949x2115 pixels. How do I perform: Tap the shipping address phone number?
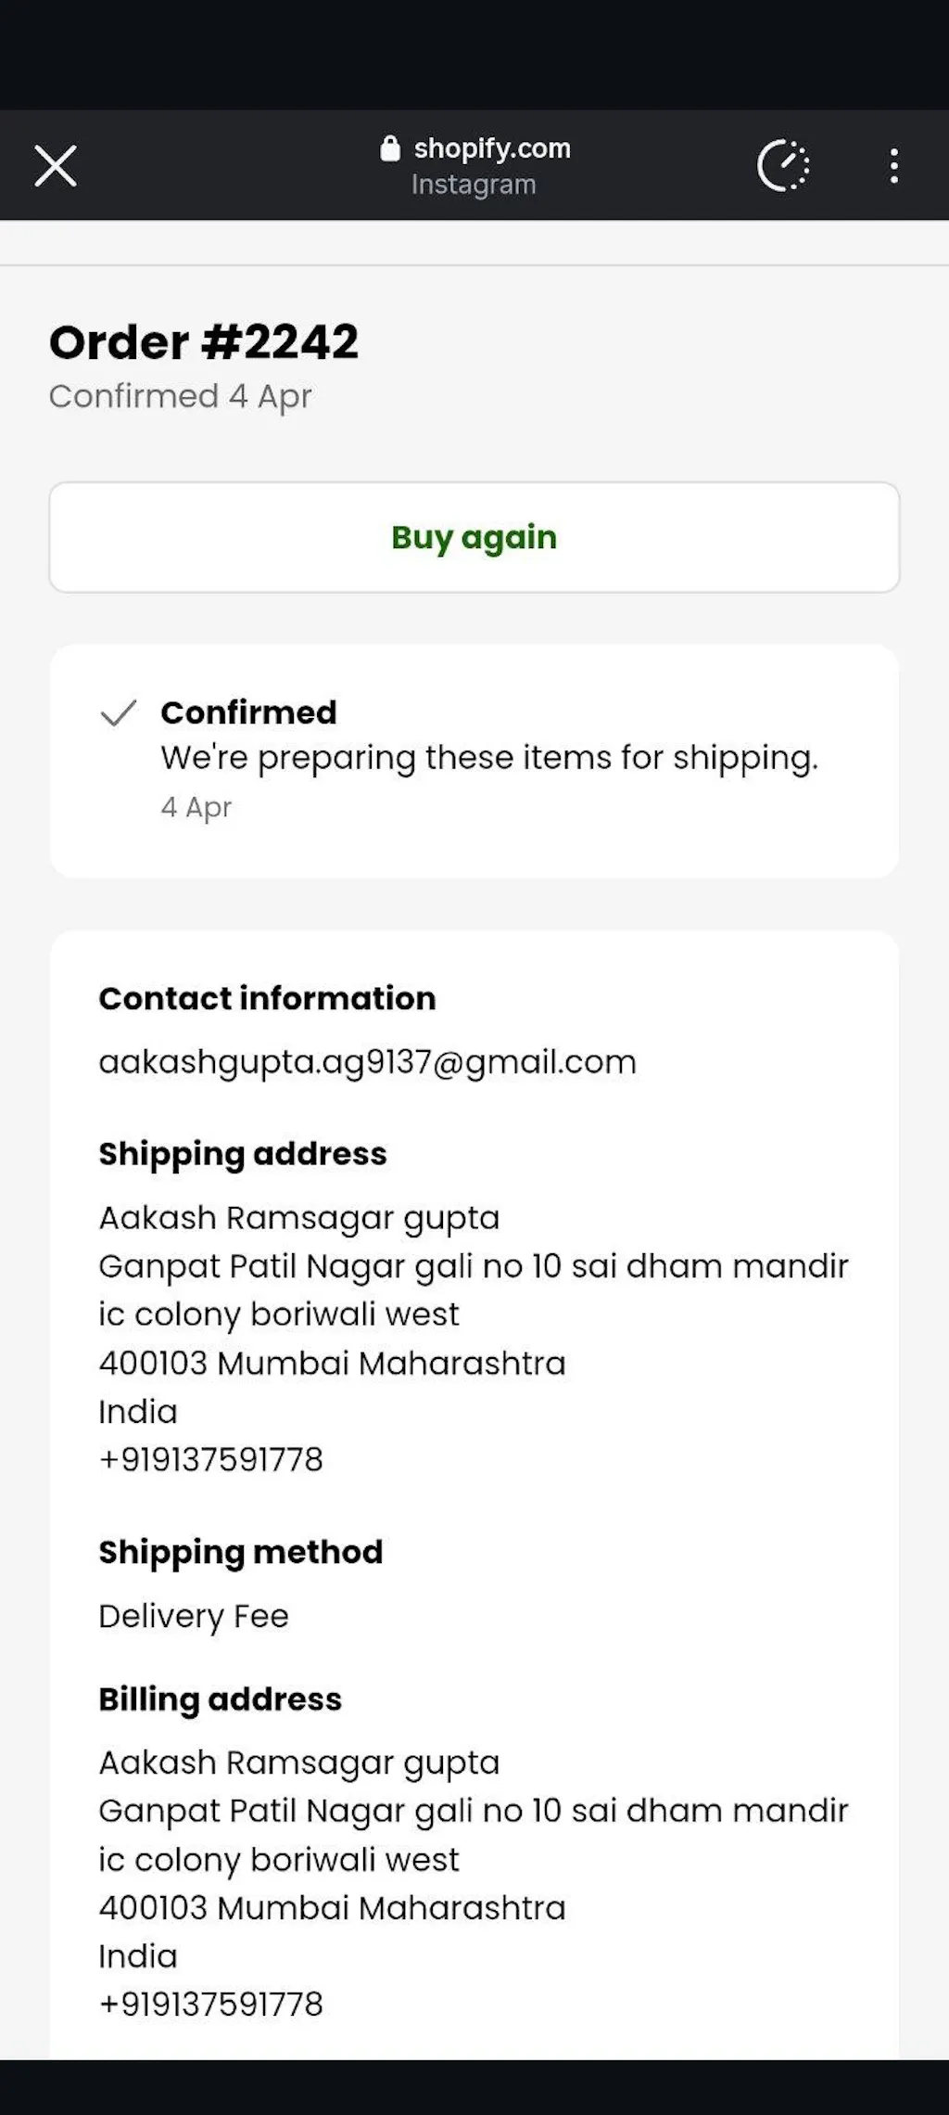[x=211, y=1459]
